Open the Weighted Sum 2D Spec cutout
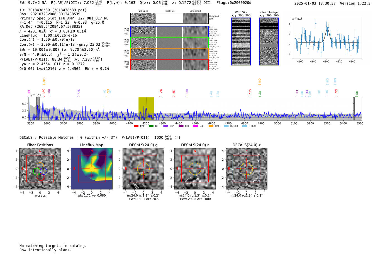The image size is (390, 265). (x=143, y=18)
